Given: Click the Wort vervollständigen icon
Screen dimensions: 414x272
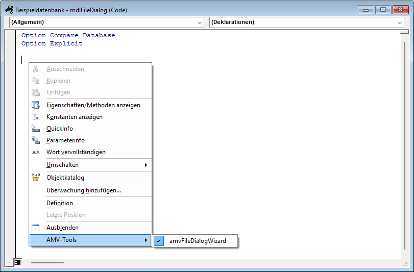Looking at the screenshot, I should 35,152.
